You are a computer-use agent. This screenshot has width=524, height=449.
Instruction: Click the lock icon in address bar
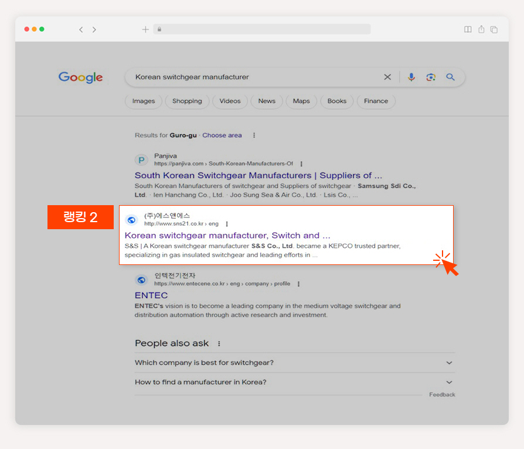tap(159, 29)
